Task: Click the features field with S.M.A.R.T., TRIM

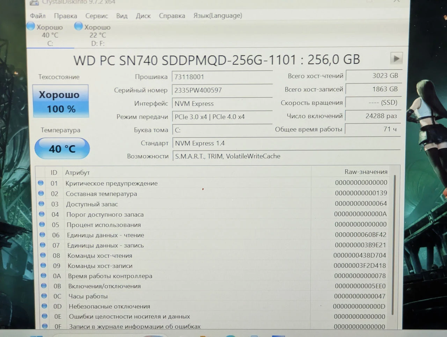Action: click(x=286, y=156)
